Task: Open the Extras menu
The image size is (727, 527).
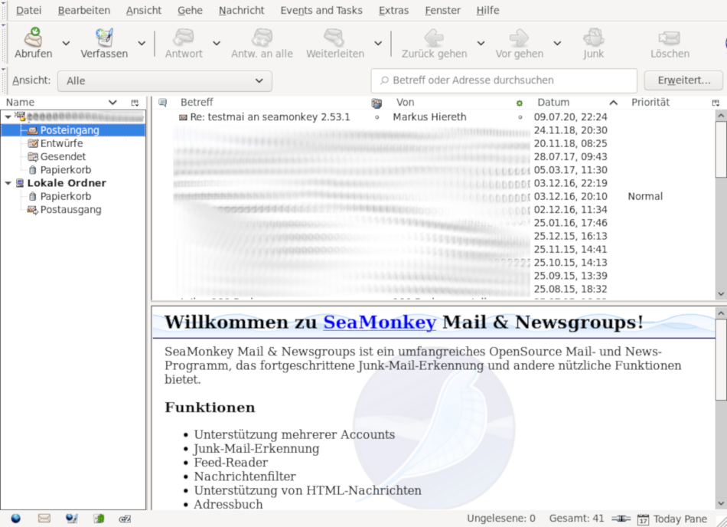Action: click(393, 10)
